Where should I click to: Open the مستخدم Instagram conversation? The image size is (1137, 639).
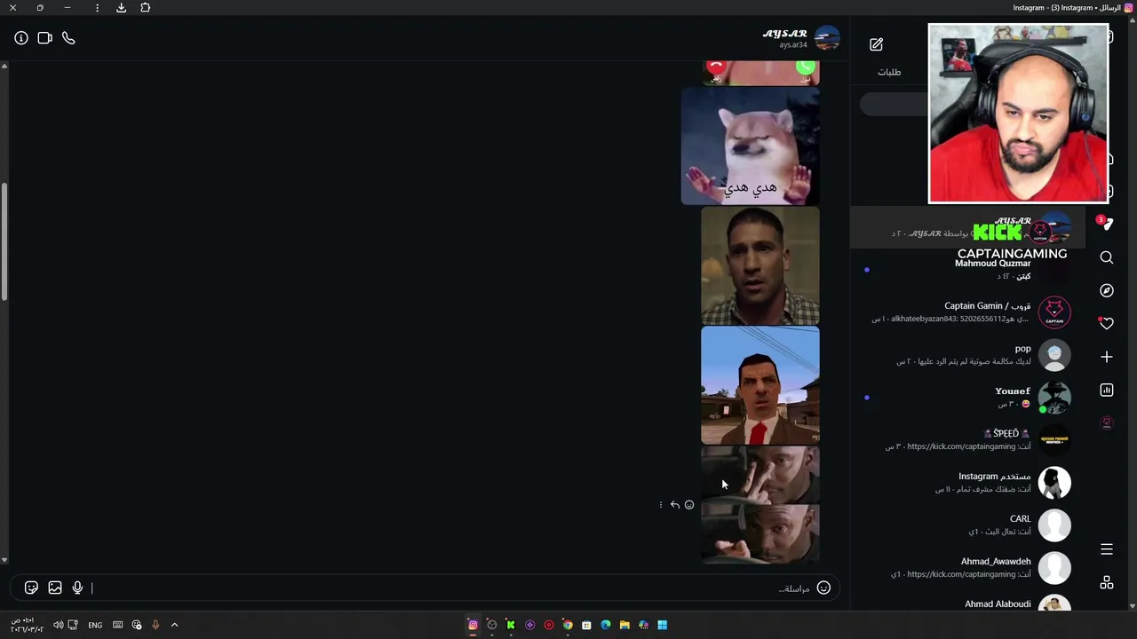tap(968, 483)
